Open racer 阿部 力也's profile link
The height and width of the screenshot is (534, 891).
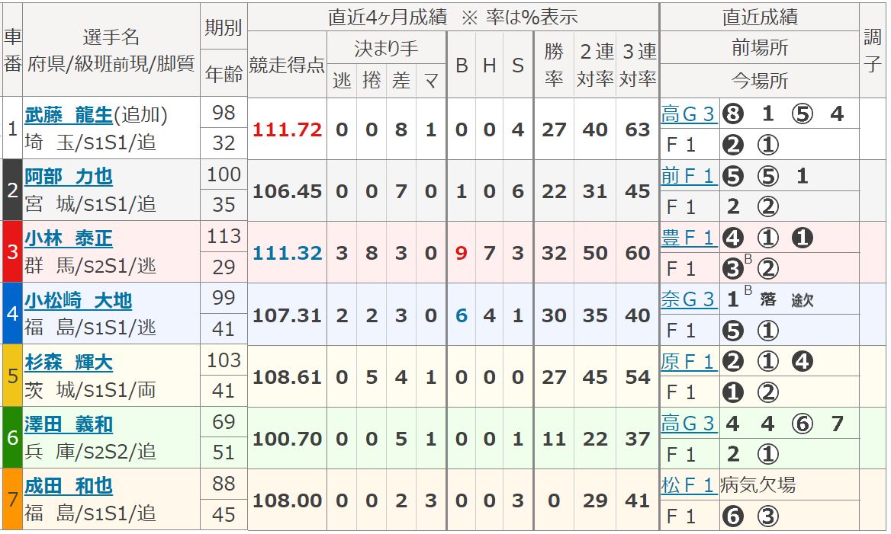point(69,177)
